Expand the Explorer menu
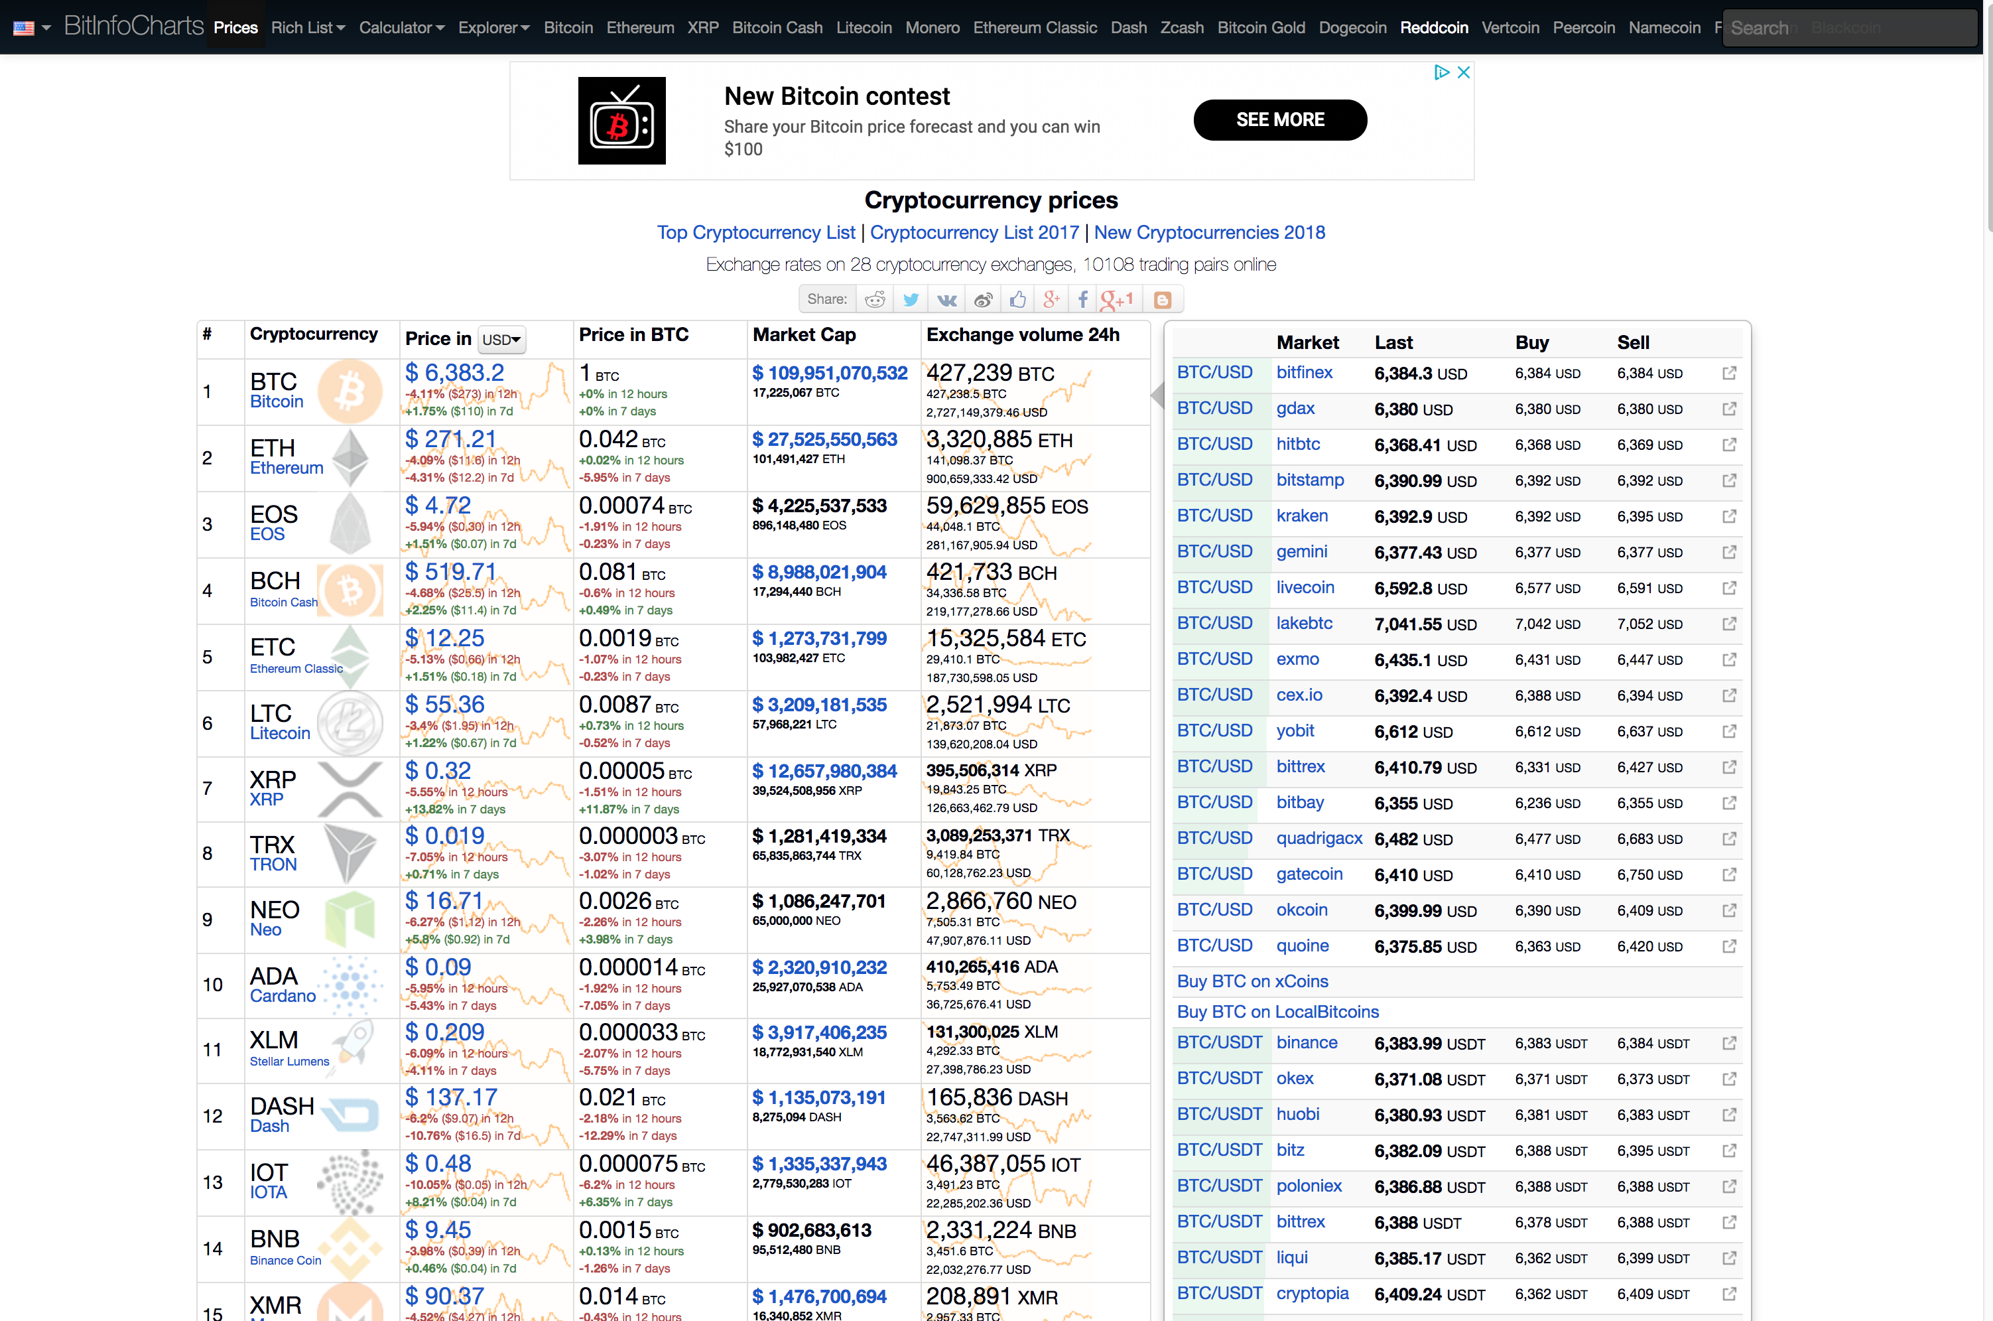Image resolution: width=1993 pixels, height=1321 pixels. click(x=494, y=28)
